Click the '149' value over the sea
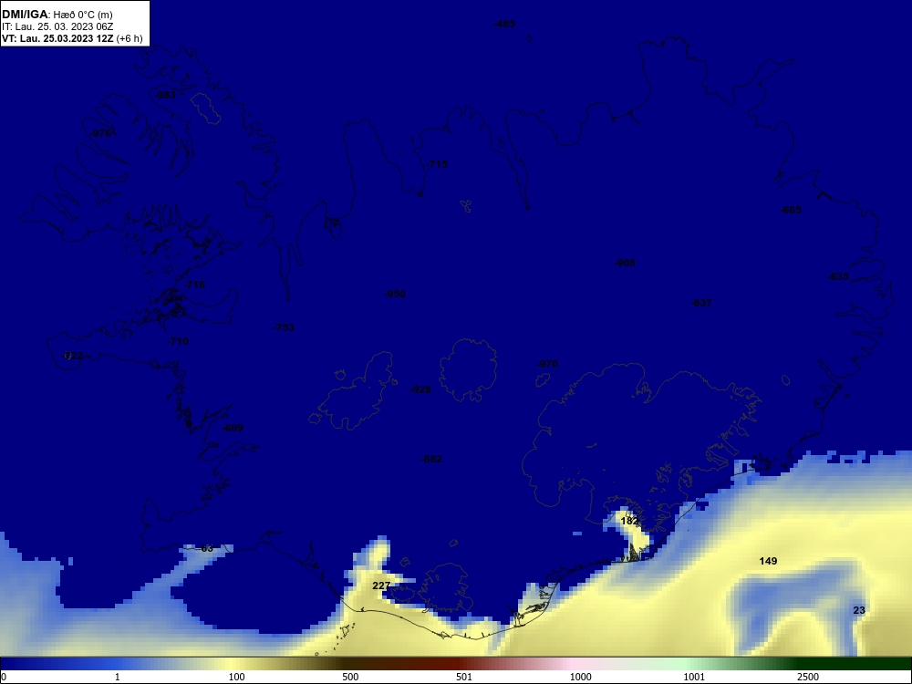Image resolution: width=912 pixels, height=684 pixels. click(768, 561)
